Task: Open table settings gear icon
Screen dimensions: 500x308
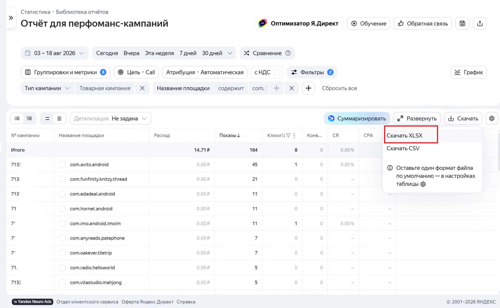Action: pos(492,118)
